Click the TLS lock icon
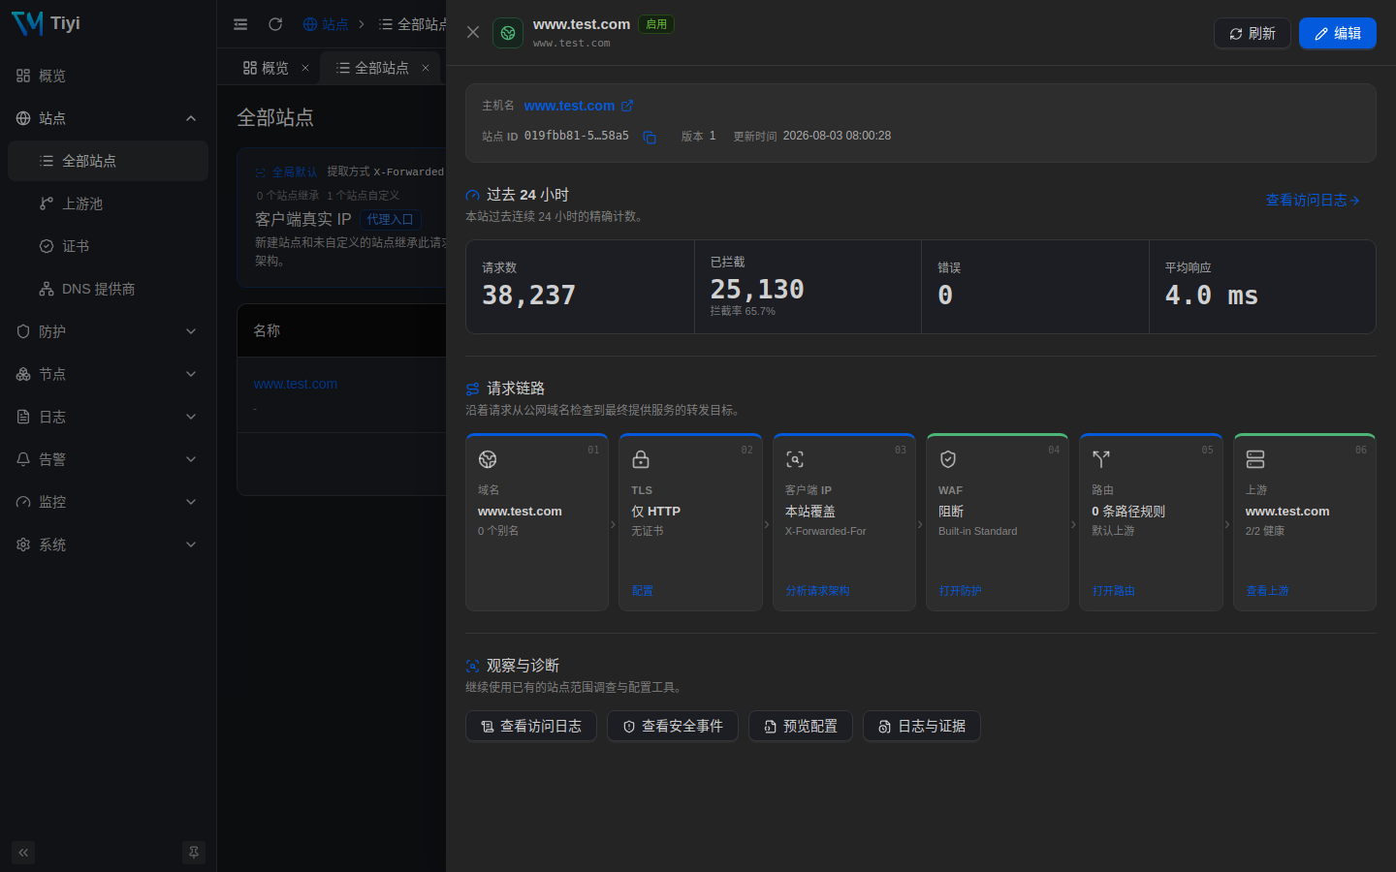Viewport: 1396px width, 872px height. (x=641, y=459)
